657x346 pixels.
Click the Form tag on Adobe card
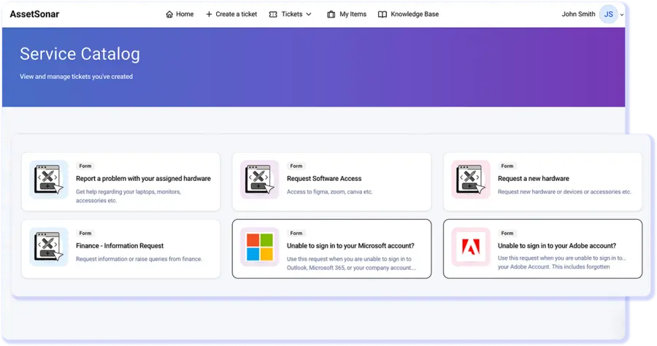(x=507, y=234)
